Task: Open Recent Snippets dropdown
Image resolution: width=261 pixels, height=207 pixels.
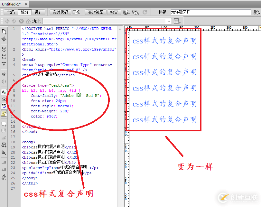Action: coord(4,145)
